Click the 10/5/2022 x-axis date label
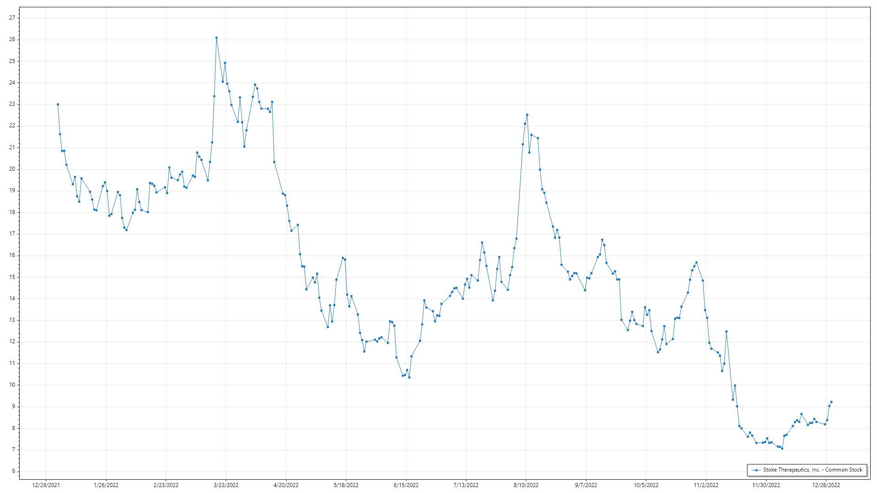877x493 pixels. (x=646, y=485)
